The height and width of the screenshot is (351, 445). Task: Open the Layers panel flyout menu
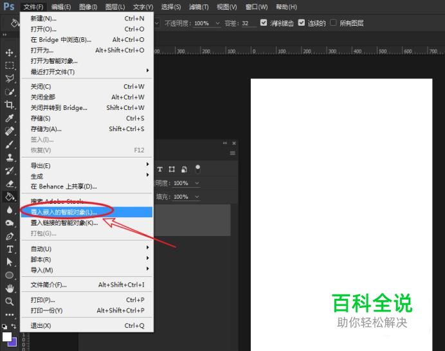tap(232, 153)
